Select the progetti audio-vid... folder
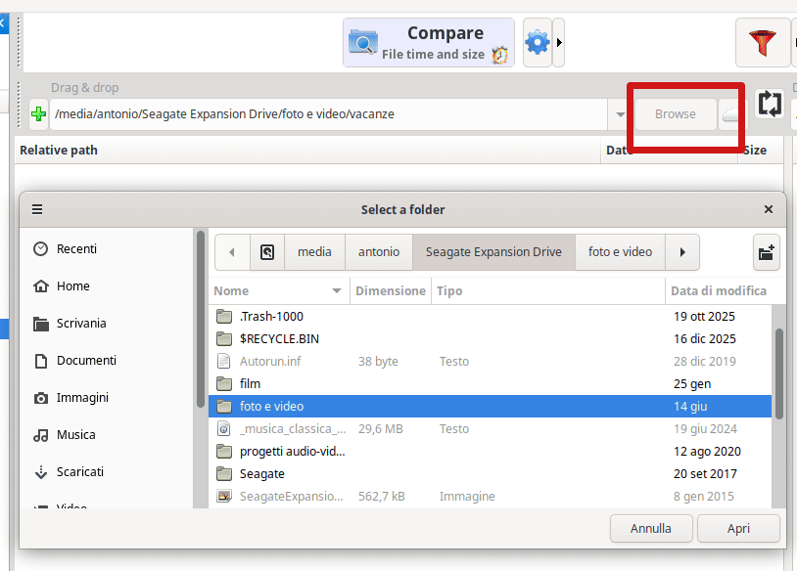This screenshot has height=571, width=797. coord(490,451)
